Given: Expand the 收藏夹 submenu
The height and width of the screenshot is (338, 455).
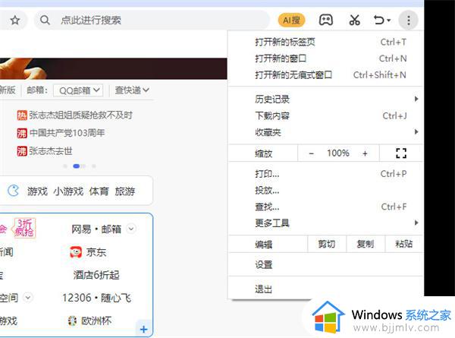Looking at the screenshot, I should tap(325, 132).
